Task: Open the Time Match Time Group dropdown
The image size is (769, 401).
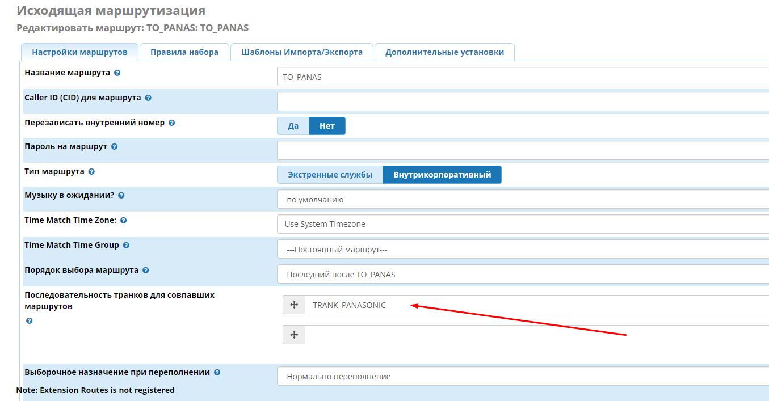Action: (x=522, y=250)
